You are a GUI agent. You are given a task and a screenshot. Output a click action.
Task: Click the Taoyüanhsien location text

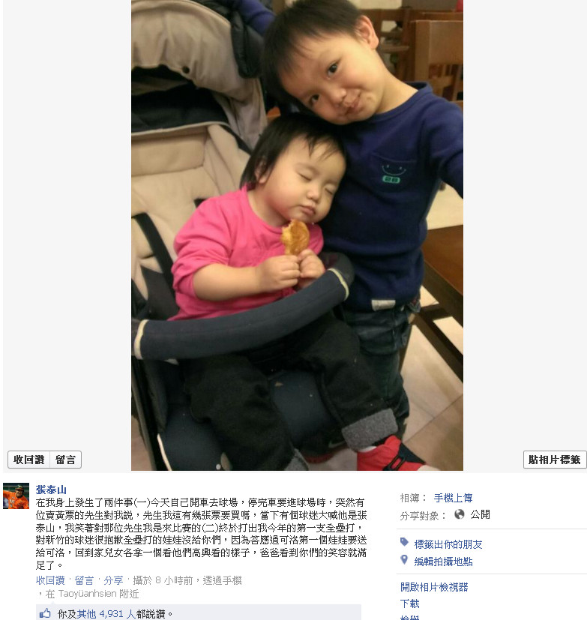(88, 594)
